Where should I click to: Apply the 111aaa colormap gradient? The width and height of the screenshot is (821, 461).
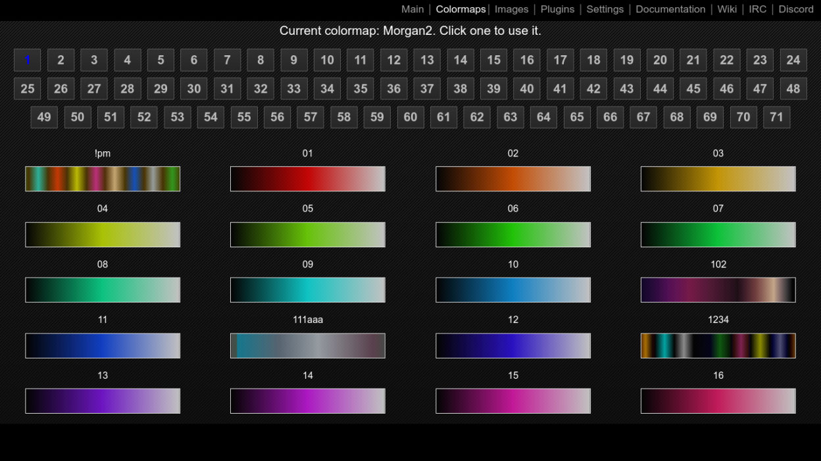click(307, 346)
